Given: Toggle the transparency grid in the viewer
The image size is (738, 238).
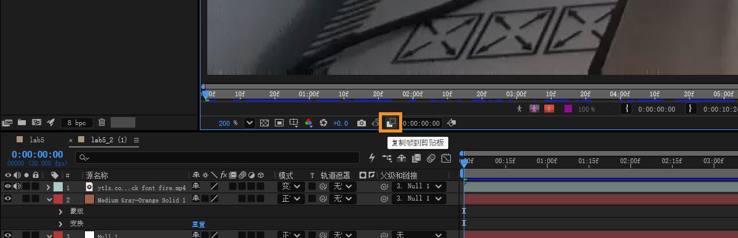Looking at the screenshot, I should pos(264,123).
